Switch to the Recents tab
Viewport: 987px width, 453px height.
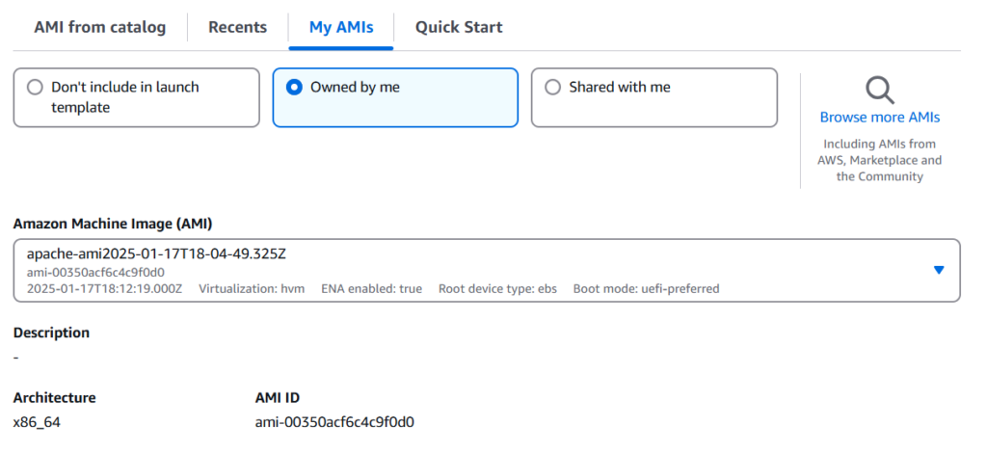[237, 27]
